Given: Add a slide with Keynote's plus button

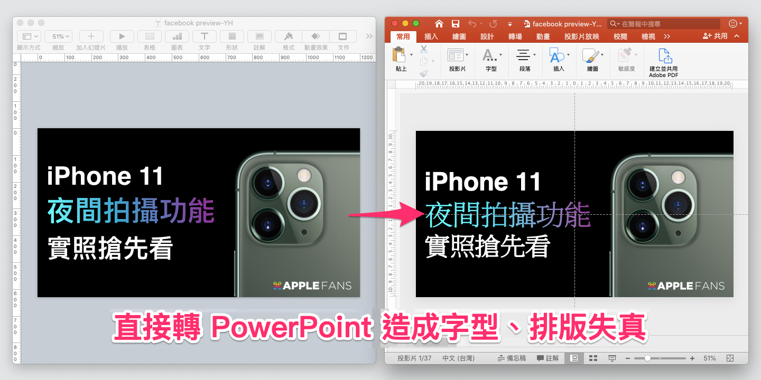Looking at the screenshot, I should 91,36.
